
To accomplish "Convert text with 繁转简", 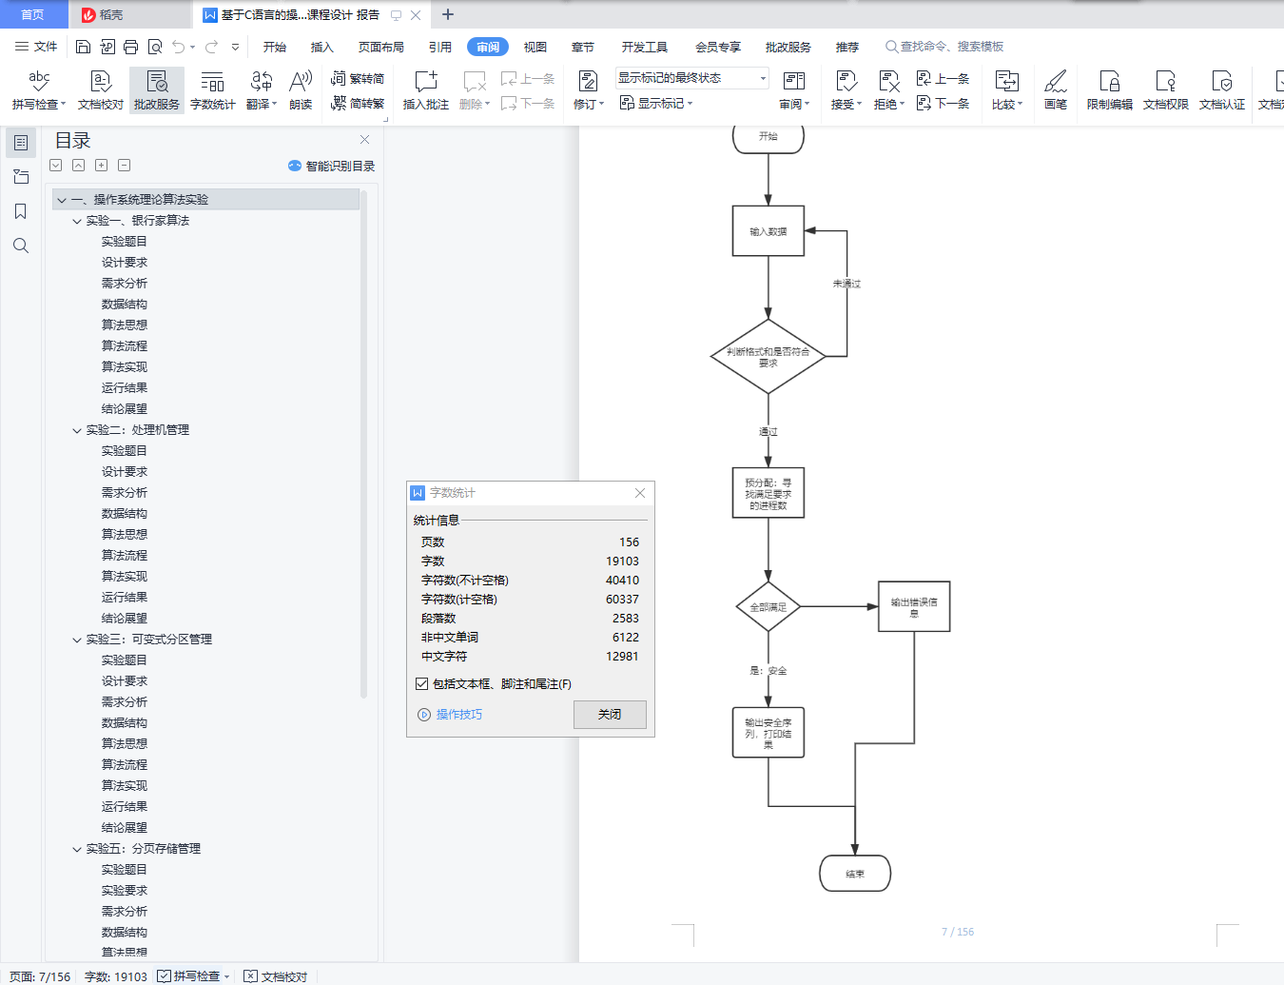I will coord(358,79).
